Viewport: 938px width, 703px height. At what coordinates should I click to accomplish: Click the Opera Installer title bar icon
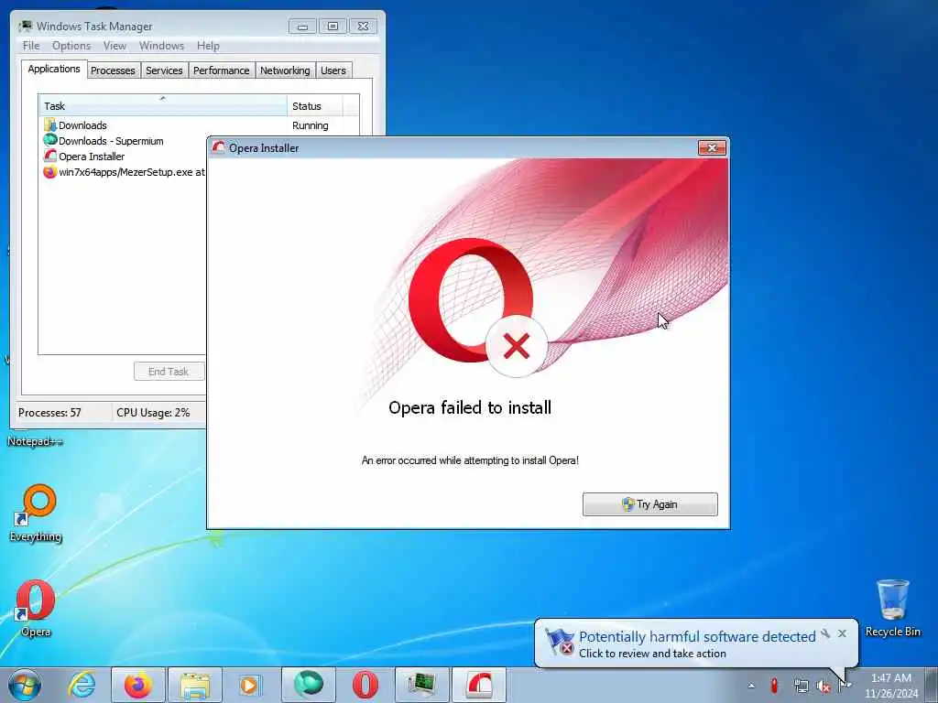(218, 147)
